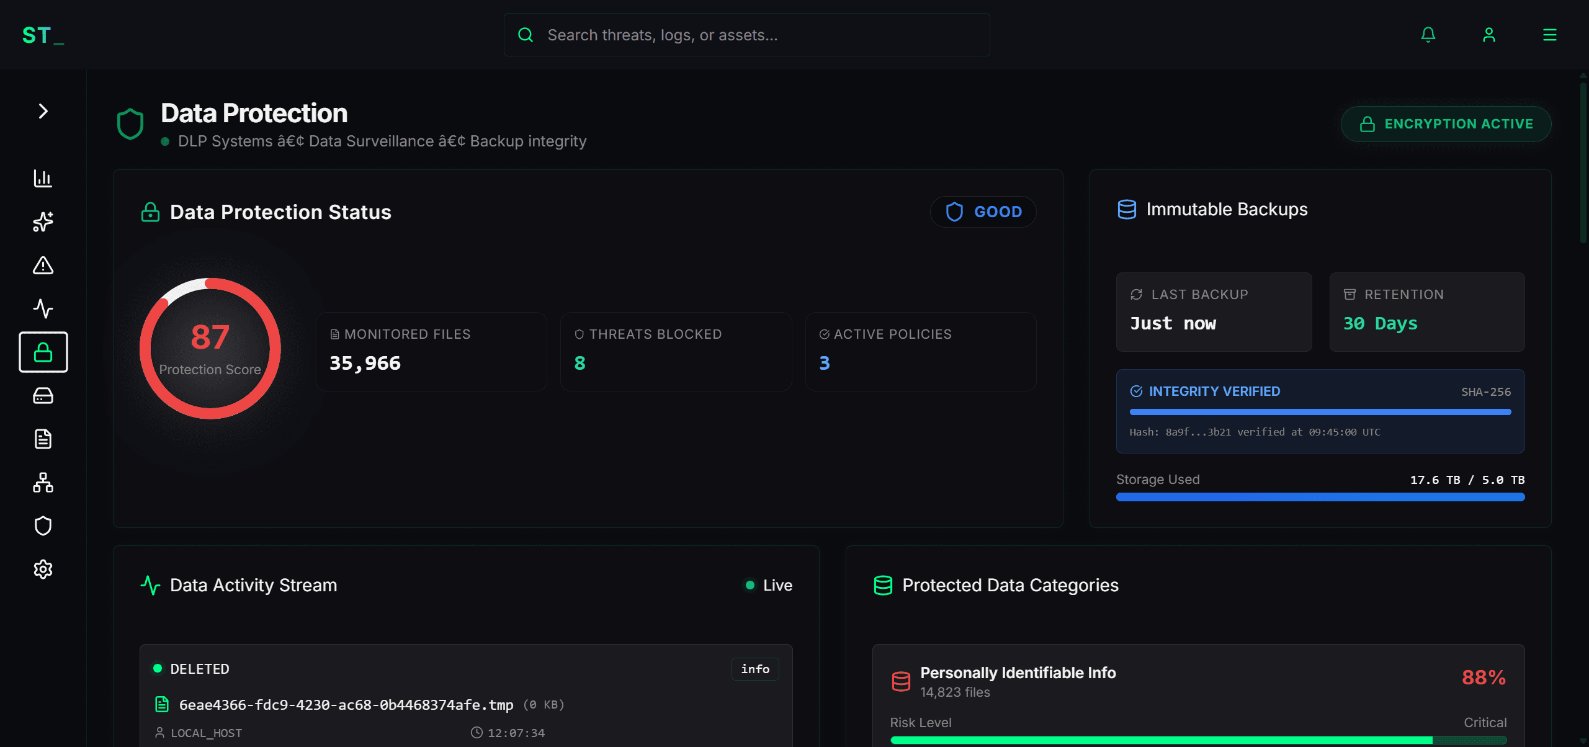1589x747 pixels.
Task: Toggle the Live stream indicator
Action: point(768,585)
